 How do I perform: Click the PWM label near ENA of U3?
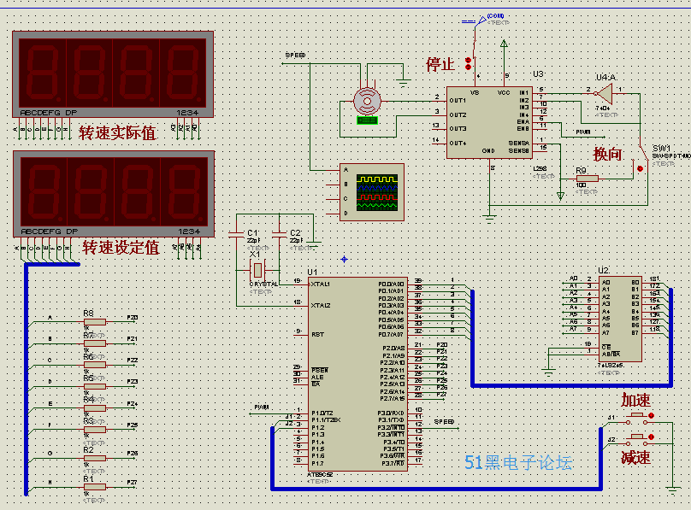point(583,132)
